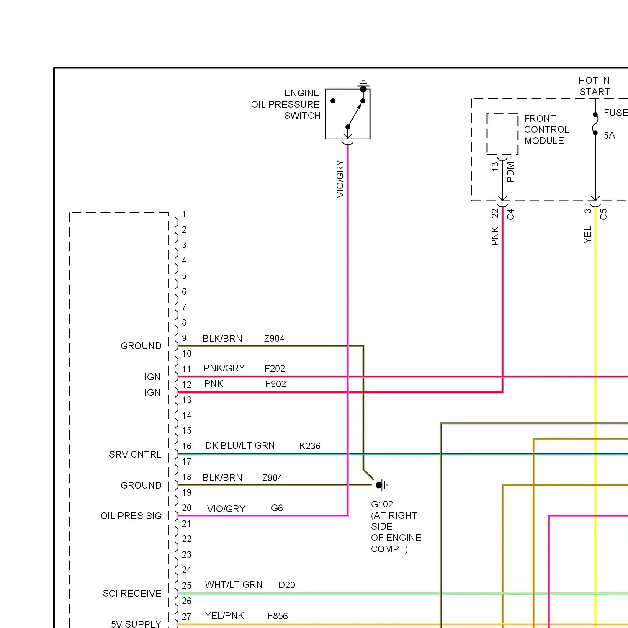This screenshot has width=628, height=628.
Task: Click the GROUND label at pin 9
Action: [141, 346]
